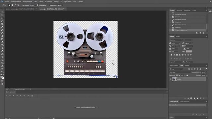This screenshot has height=119, width=212.
Task: Click the Photoshop Ps logo
Action: (x=2, y=1)
